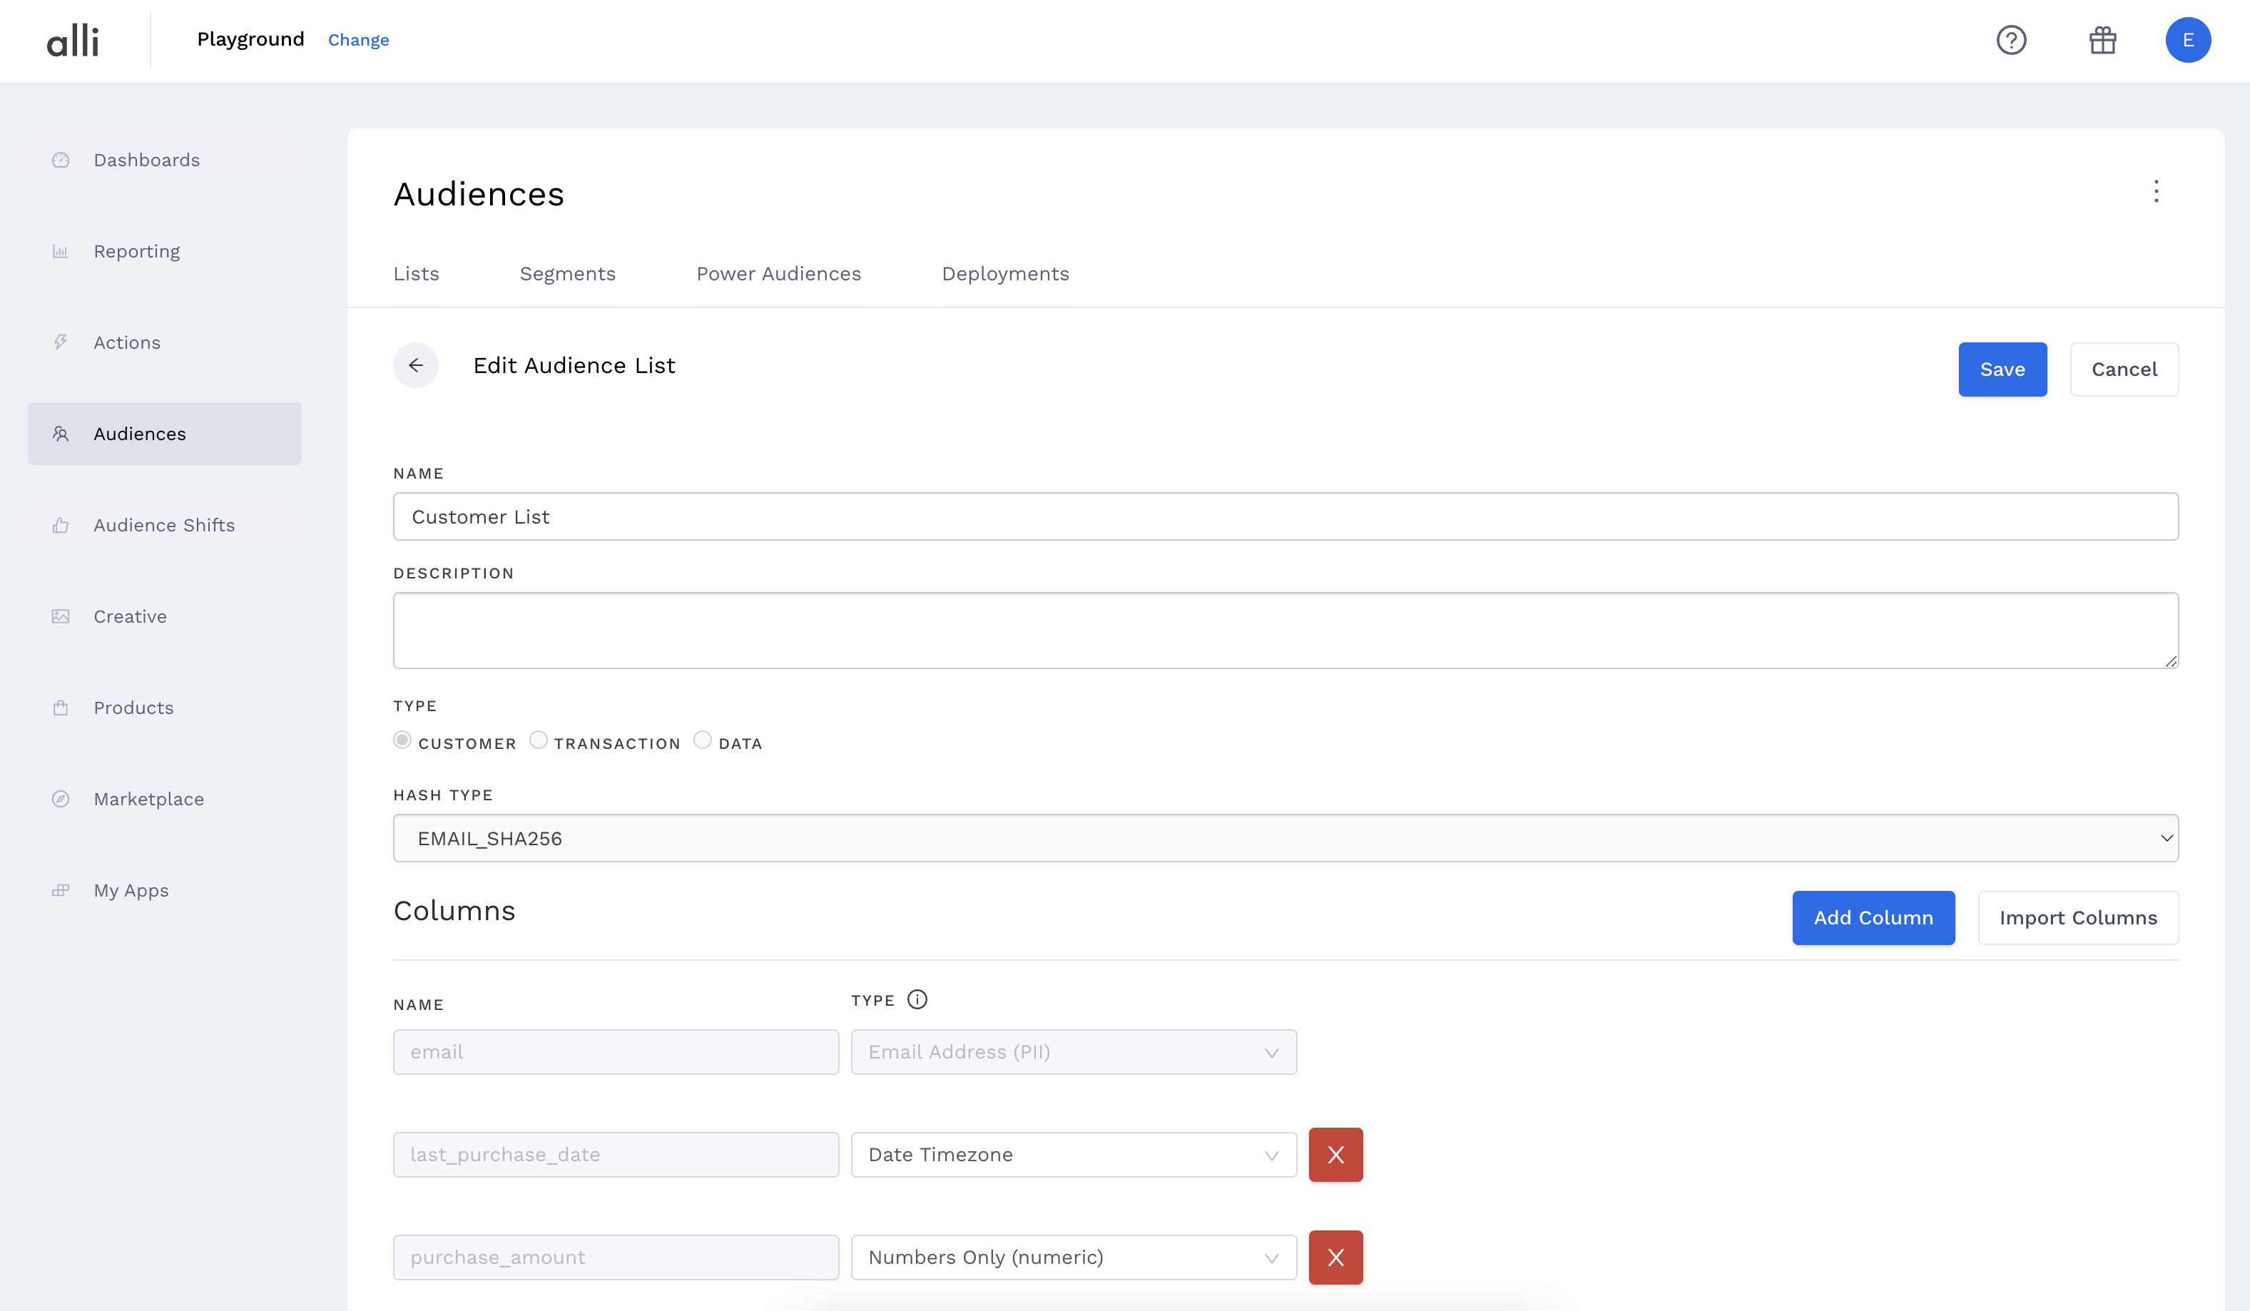Open the user avatar E menu
Viewport: 2250px width, 1311px height.
[x=2187, y=40]
